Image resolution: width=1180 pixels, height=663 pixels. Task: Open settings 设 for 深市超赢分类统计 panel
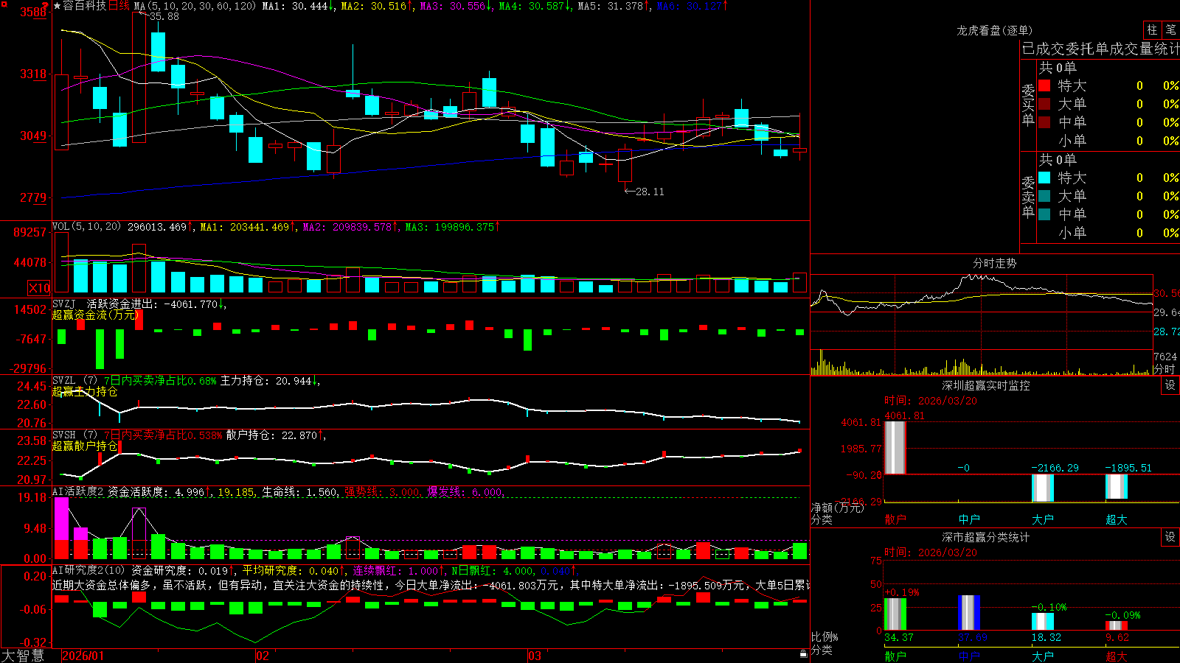[1170, 537]
